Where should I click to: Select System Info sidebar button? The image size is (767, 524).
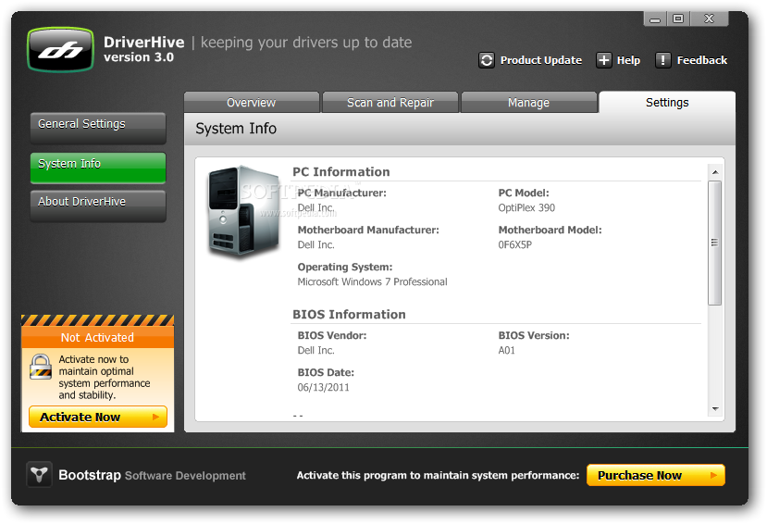pyautogui.click(x=98, y=168)
